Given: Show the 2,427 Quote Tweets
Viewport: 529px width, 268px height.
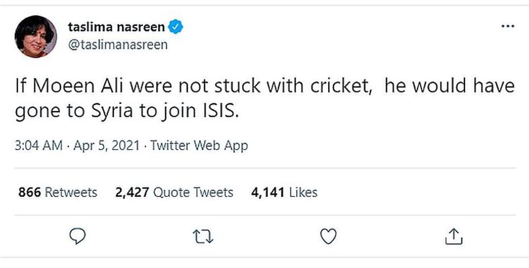Looking at the screenshot, I should click(x=174, y=193).
